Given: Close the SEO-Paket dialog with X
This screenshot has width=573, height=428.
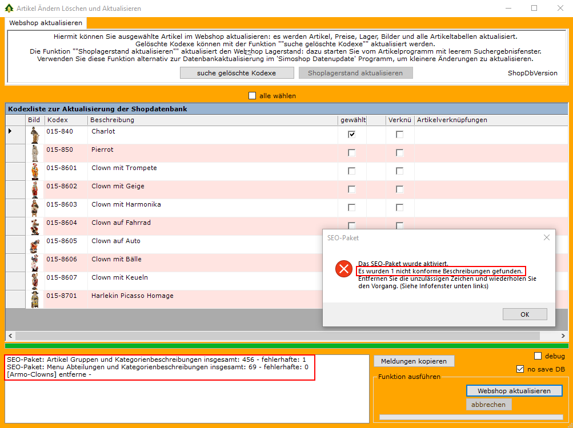Looking at the screenshot, I should 546,237.
